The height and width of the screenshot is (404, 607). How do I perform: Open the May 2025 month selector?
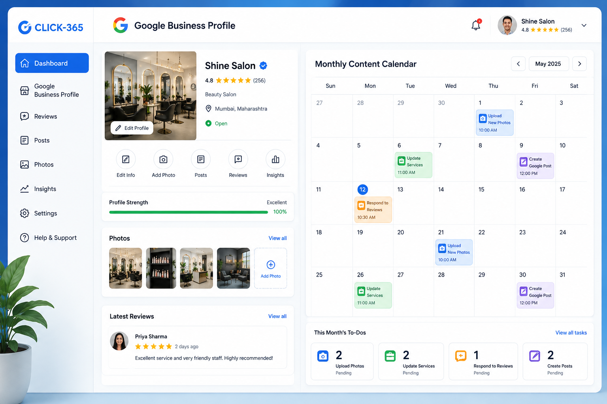(549, 64)
